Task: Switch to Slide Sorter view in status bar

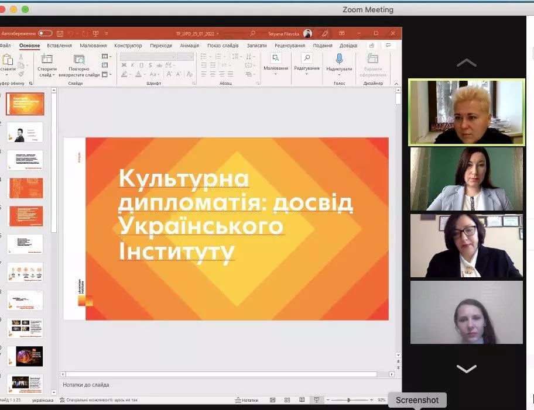Action: (286, 399)
